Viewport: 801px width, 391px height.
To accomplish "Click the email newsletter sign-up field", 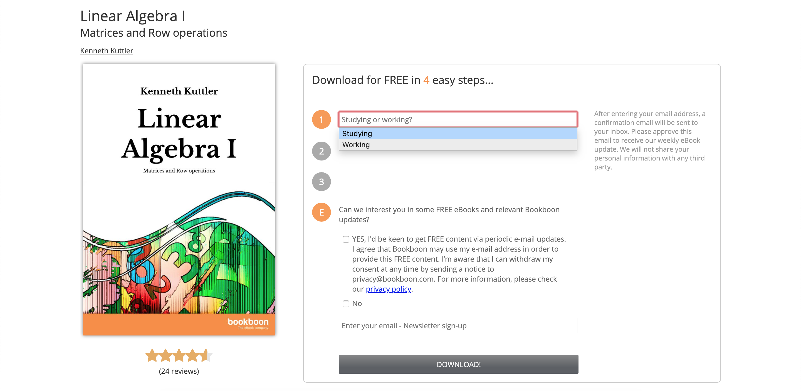I will (x=458, y=325).
